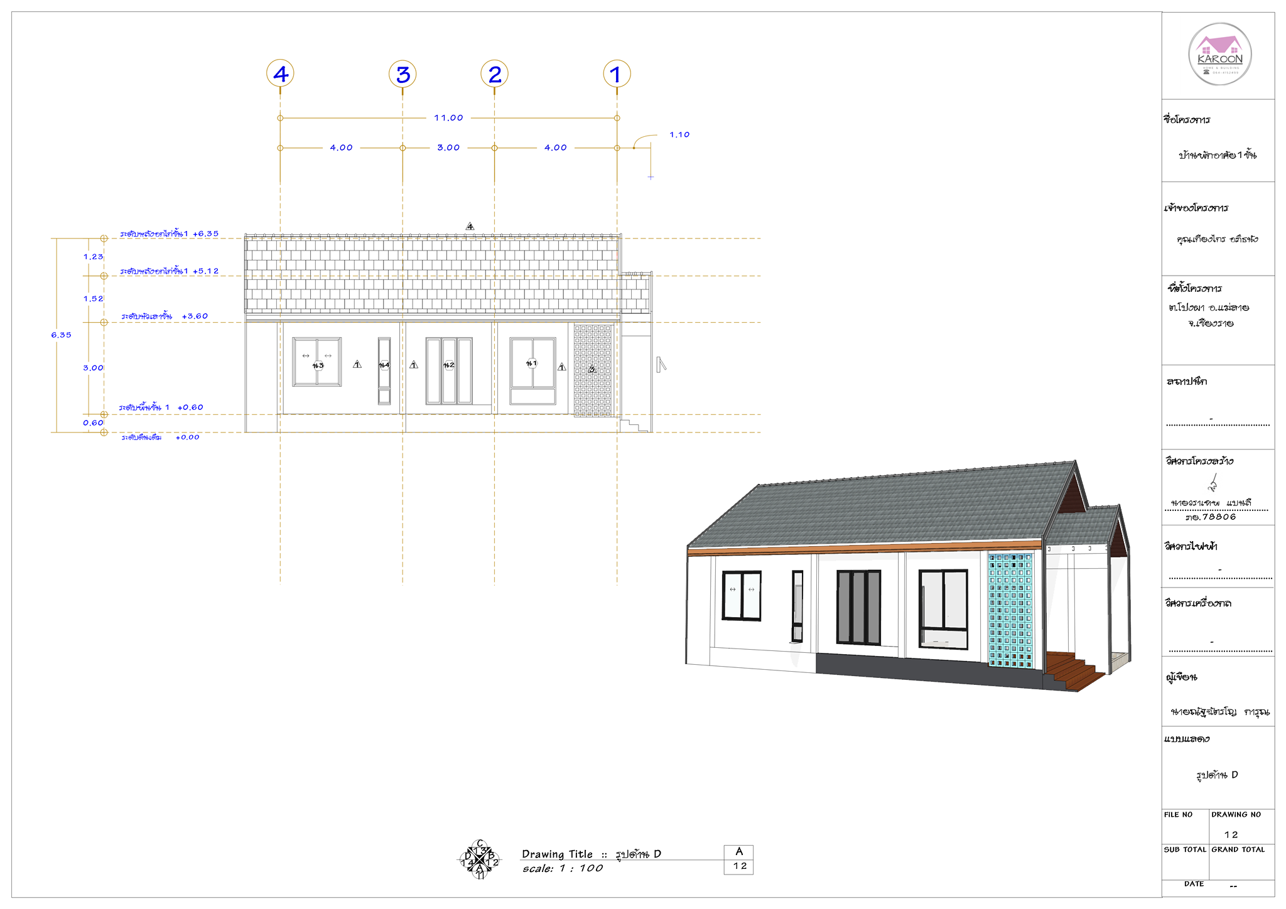Image resolution: width=1286 pixels, height=909 pixels.
Task: Click the 6.35 total height dimension
Action: click(x=62, y=335)
